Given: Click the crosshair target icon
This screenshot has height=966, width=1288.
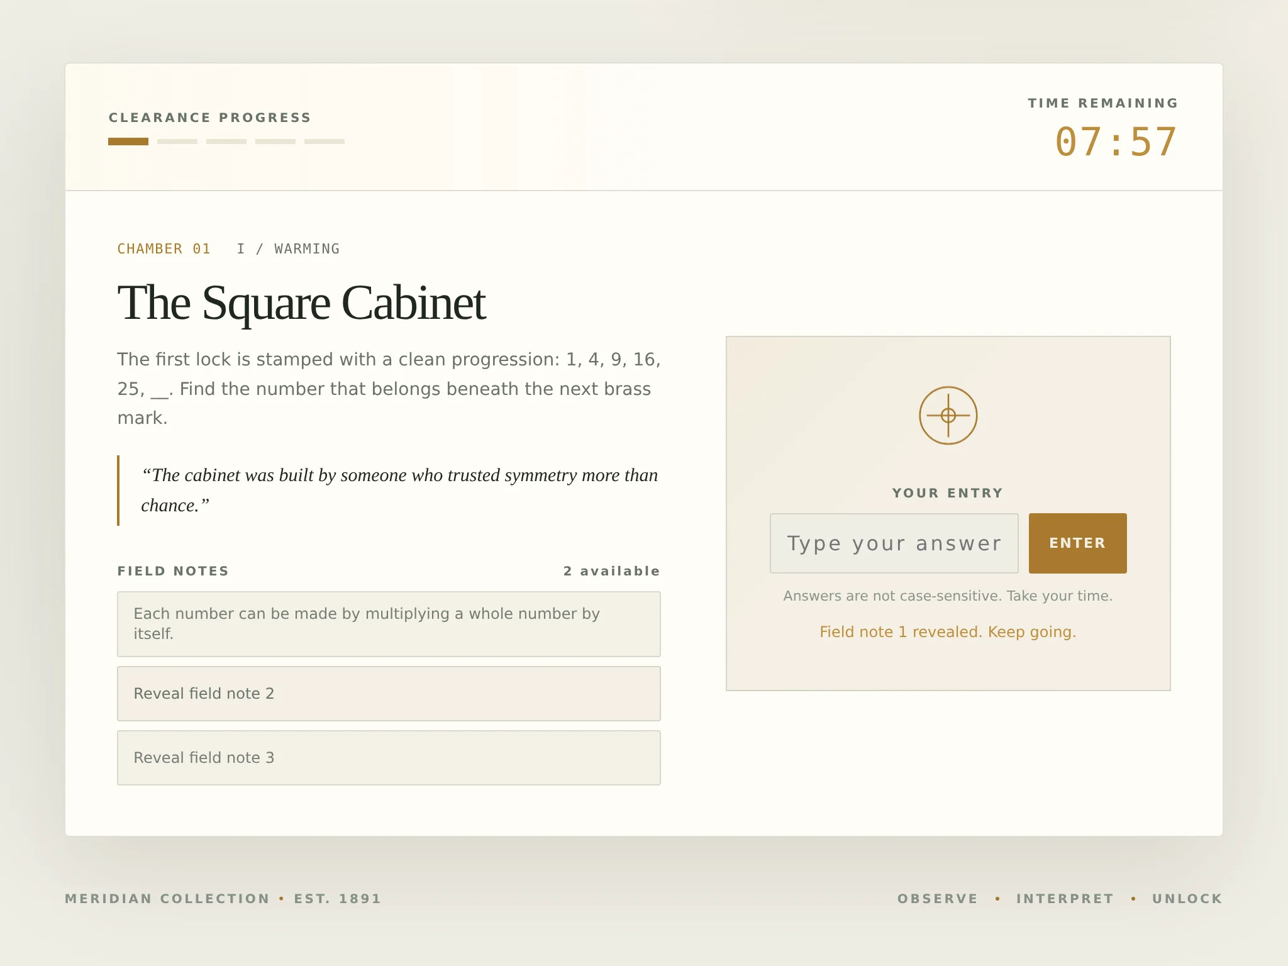Looking at the screenshot, I should tap(948, 415).
